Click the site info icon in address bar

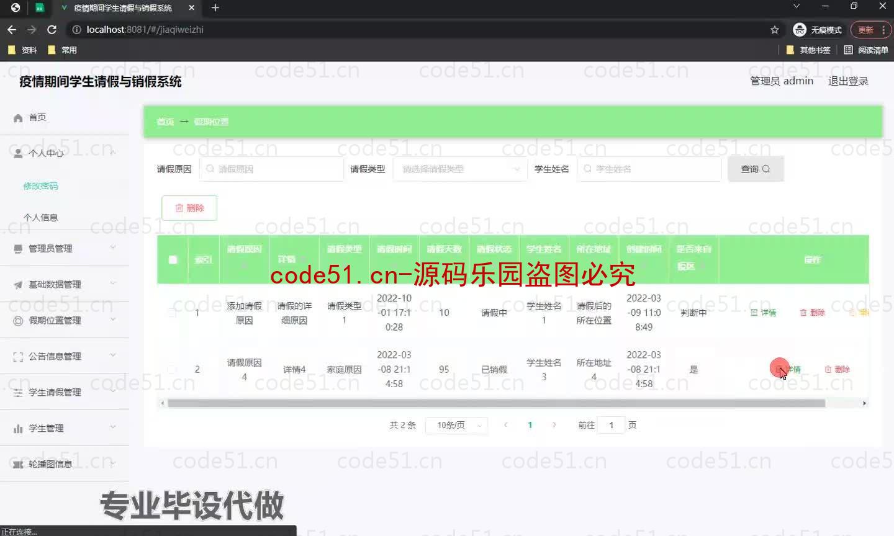tap(76, 30)
